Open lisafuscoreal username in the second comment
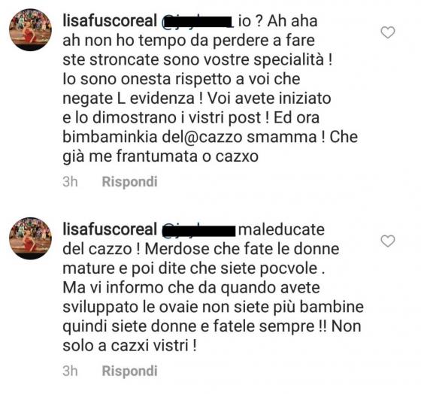Viewport: 421px width, 394px height. point(110,229)
